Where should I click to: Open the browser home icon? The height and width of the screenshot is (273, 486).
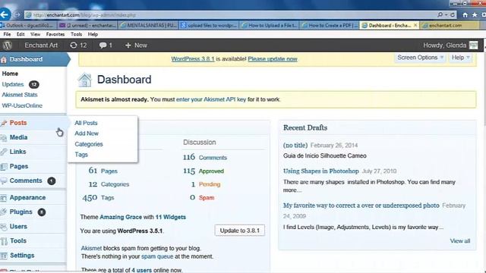tap(465, 14)
